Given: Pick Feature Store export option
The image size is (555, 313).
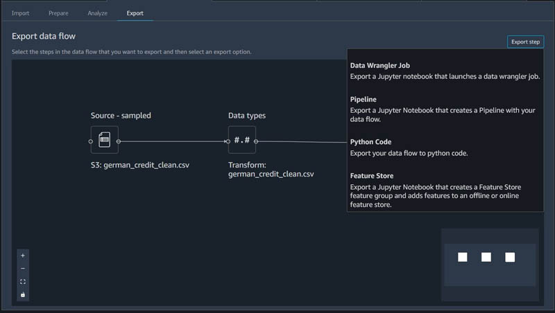Looking at the screenshot, I should (436, 190).
